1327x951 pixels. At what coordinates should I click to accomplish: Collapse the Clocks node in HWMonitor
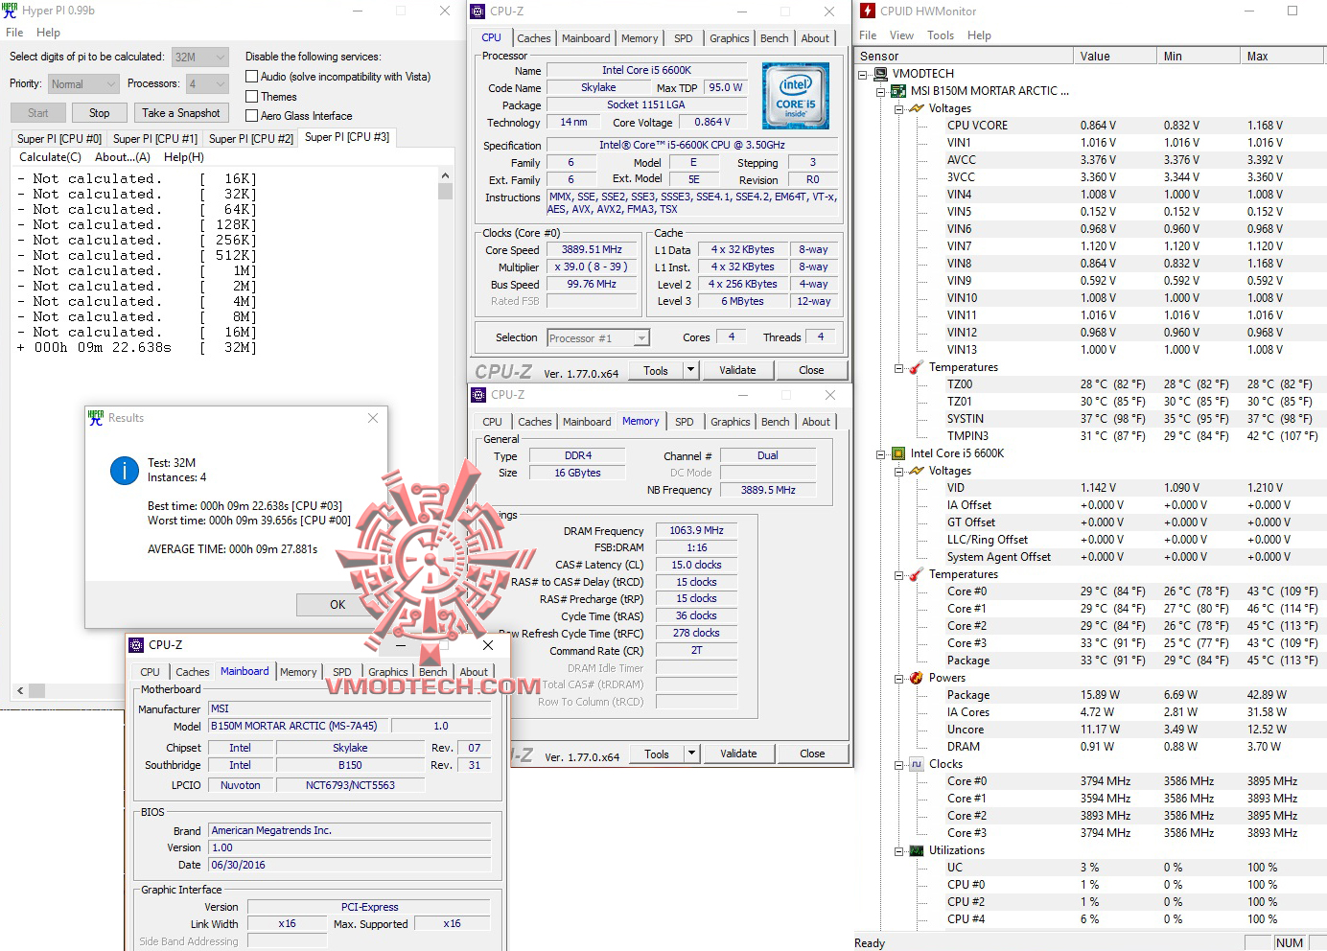pyautogui.click(x=898, y=764)
